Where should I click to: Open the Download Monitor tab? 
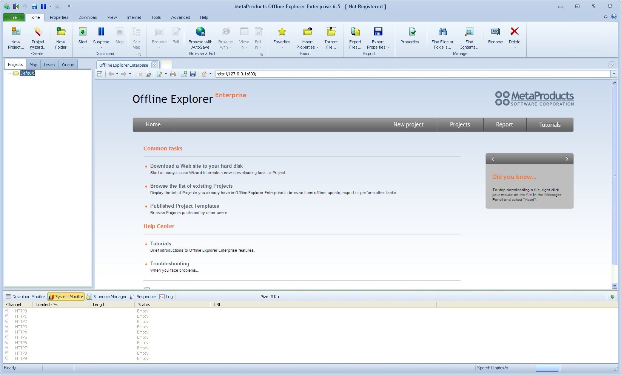coord(25,297)
